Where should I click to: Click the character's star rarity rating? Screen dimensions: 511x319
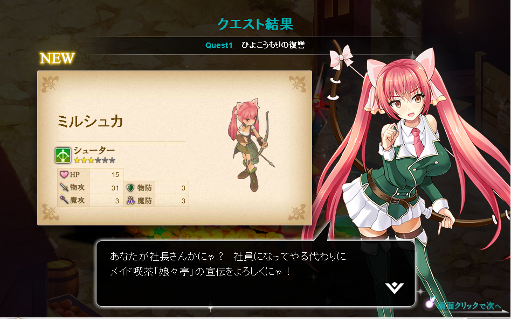click(x=94, y=160)
